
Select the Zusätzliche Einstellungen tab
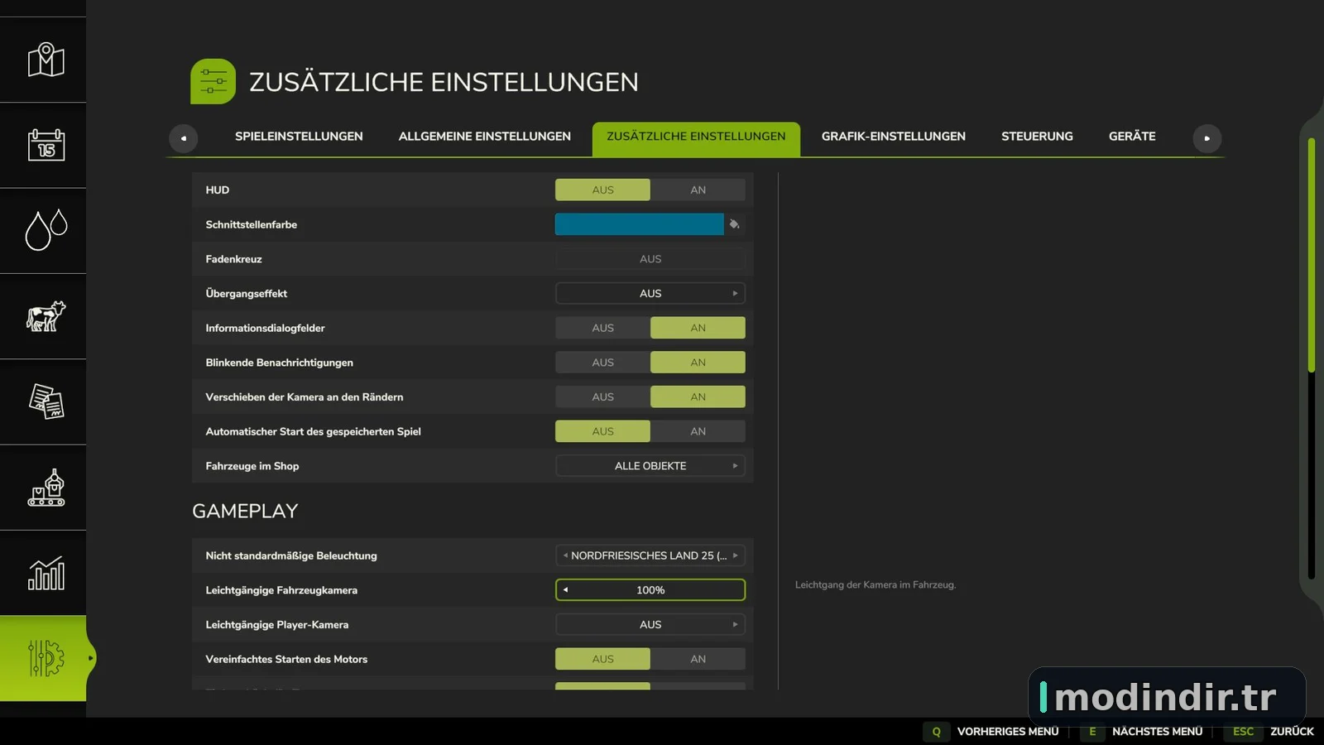tap(696, 138)
